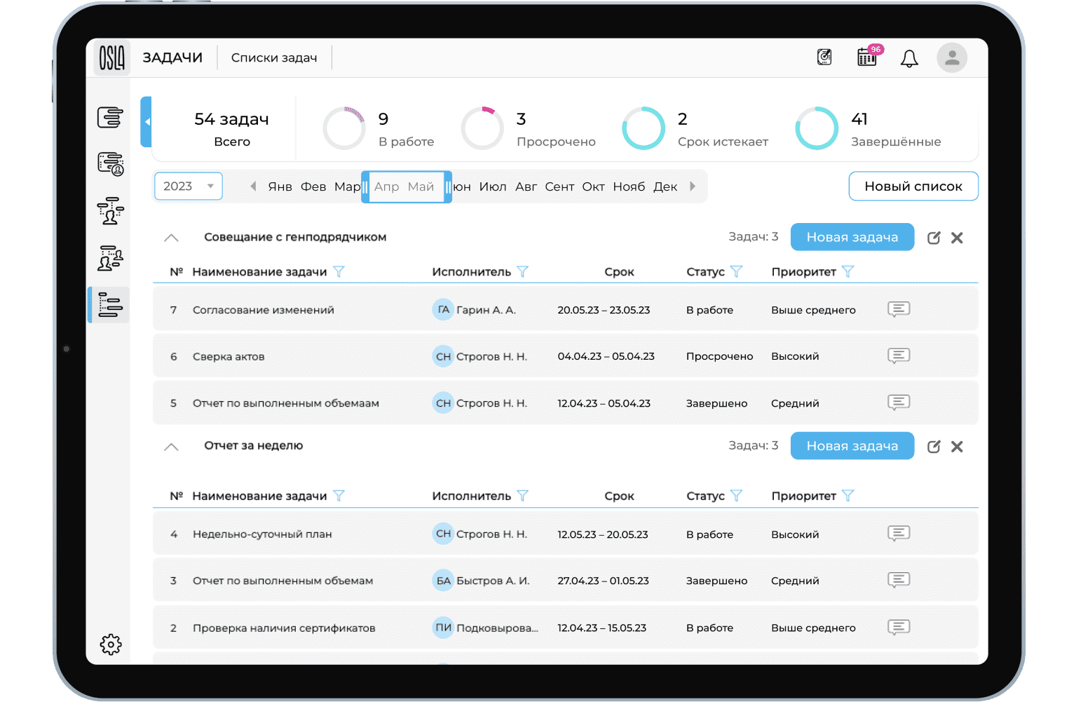Open comments for task Сверка актов
This screenshot has width=1076, height=702.
tap(898, 356)
